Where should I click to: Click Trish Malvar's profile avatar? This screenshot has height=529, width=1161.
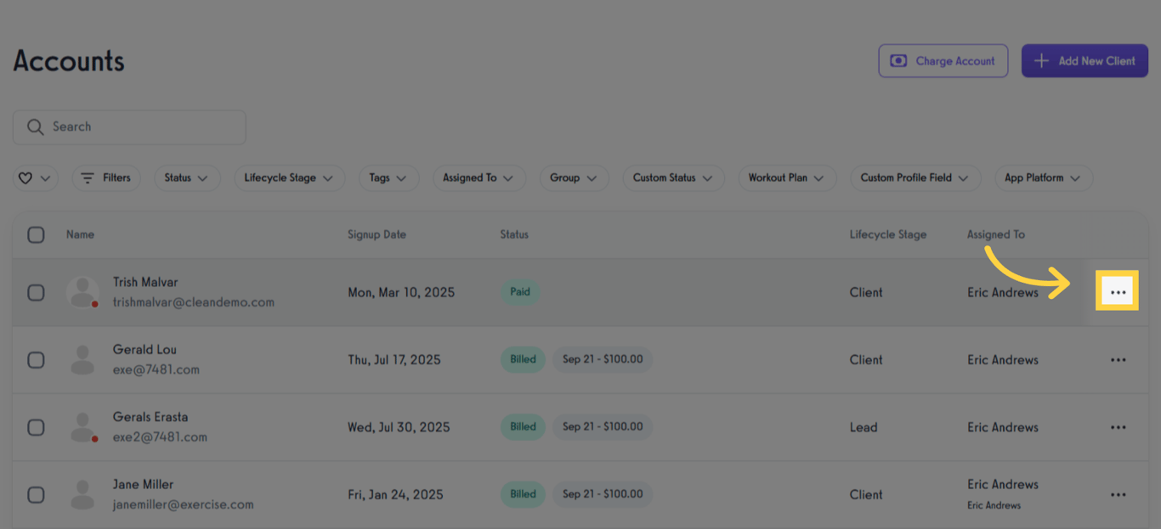tap(82, 291)
